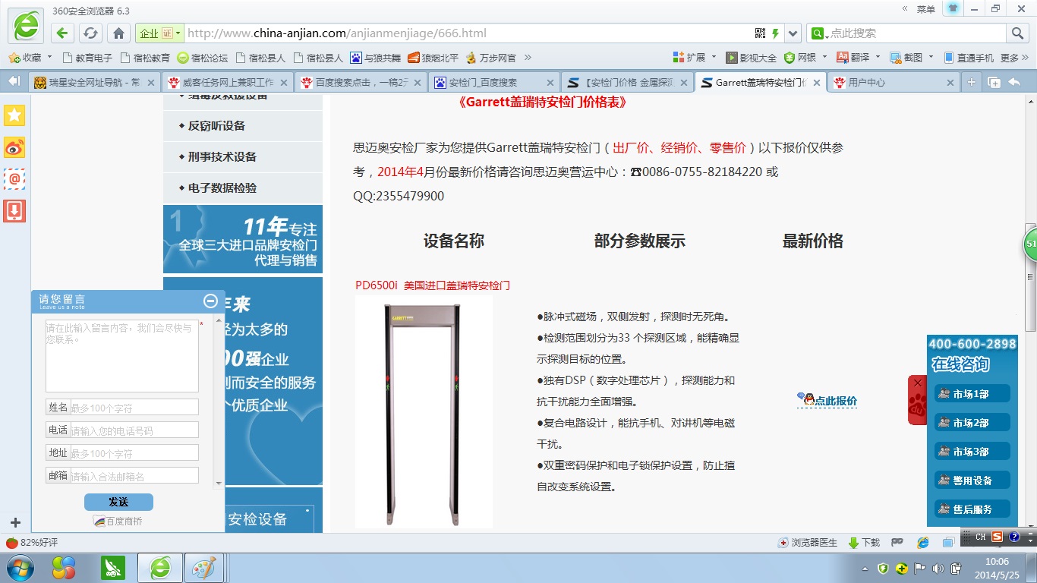Close the red paw floating widget
This screenshot has width=1037, height=583.
point(917,383)
